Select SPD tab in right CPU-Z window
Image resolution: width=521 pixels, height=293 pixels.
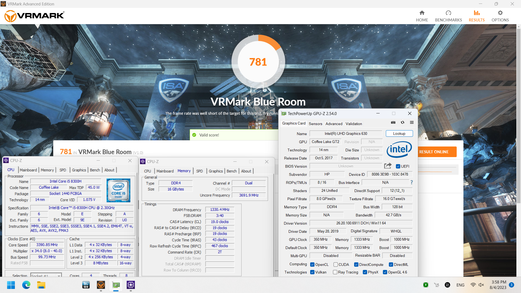pos(199,171)
